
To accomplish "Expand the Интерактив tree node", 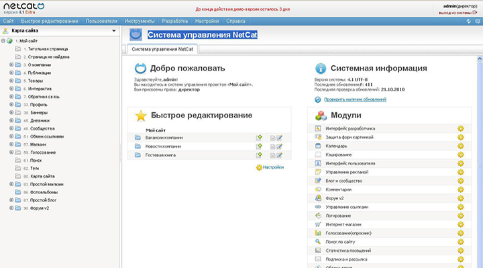I will 11,89.
